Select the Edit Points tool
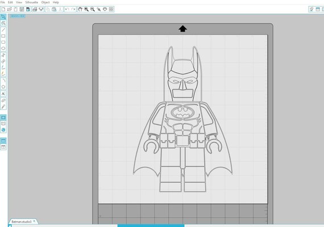 point(3,23)
